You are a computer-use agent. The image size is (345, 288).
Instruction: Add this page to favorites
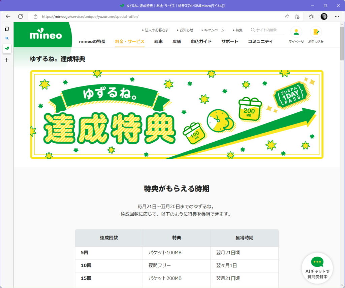click(297, 16)
